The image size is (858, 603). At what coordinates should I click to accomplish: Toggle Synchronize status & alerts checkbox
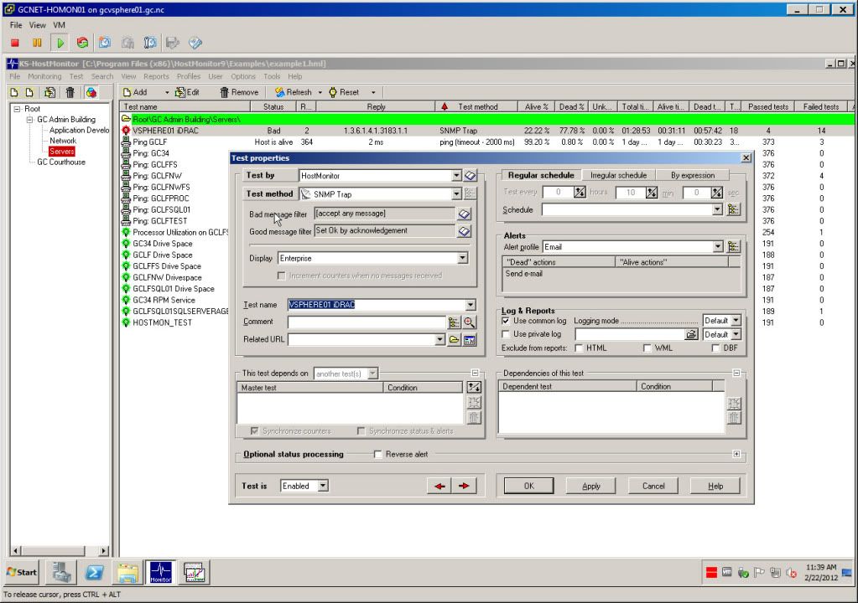click(x=361, y=431)
